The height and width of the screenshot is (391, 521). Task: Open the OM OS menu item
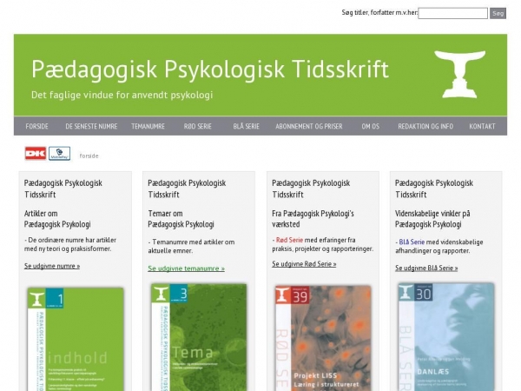(x=371, y=126)
